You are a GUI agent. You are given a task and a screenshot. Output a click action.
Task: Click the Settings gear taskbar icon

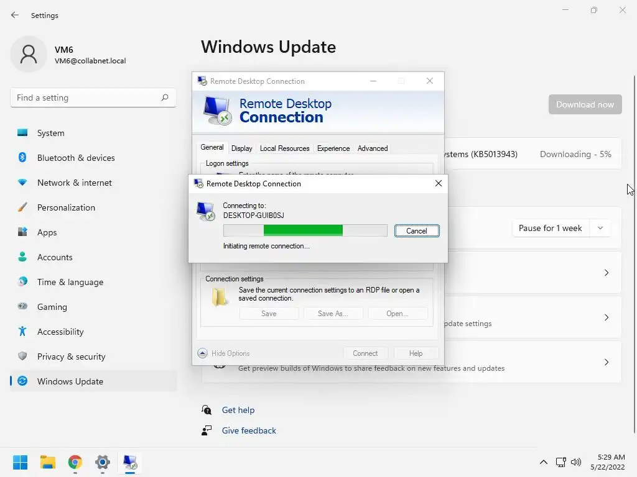pos(103,462)
